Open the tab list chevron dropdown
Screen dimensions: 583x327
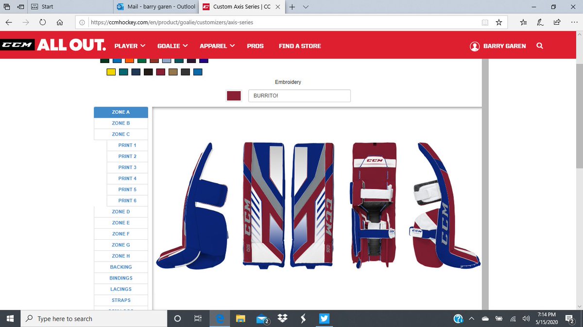(306, 7)
